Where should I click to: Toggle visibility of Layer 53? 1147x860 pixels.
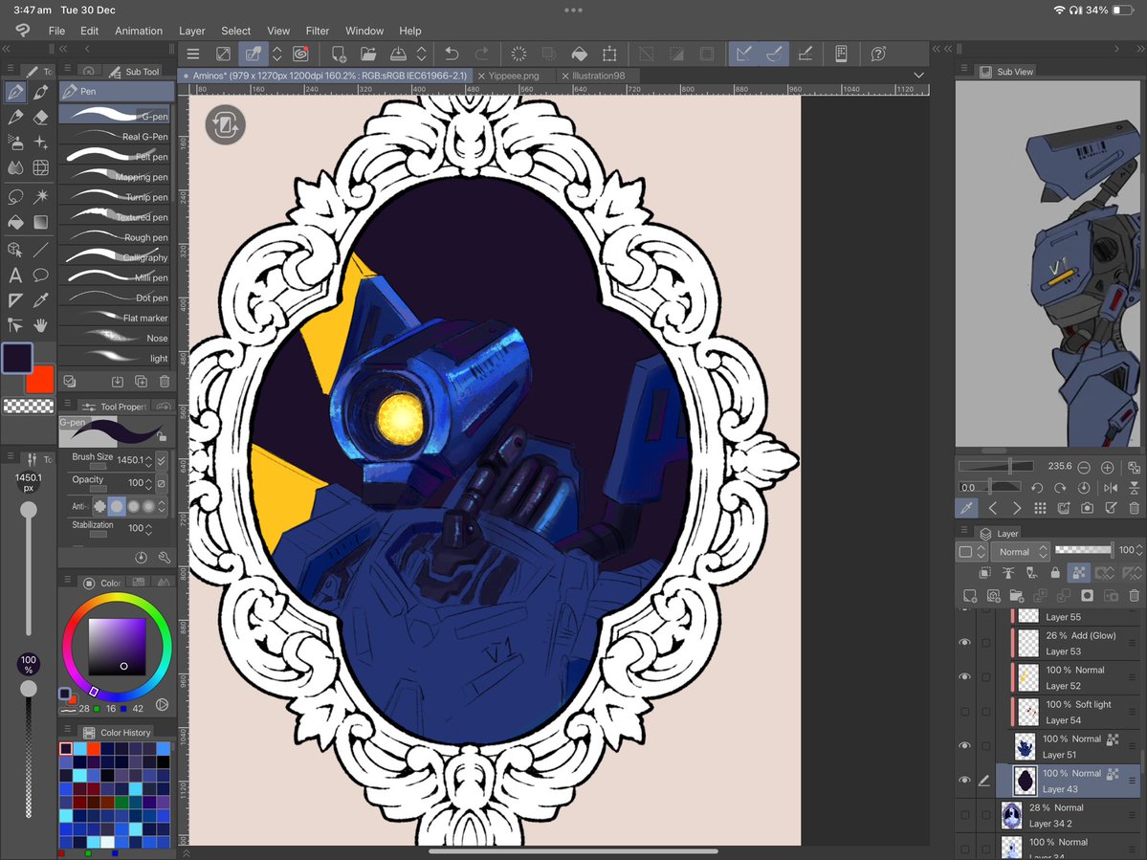coord(965,642)
